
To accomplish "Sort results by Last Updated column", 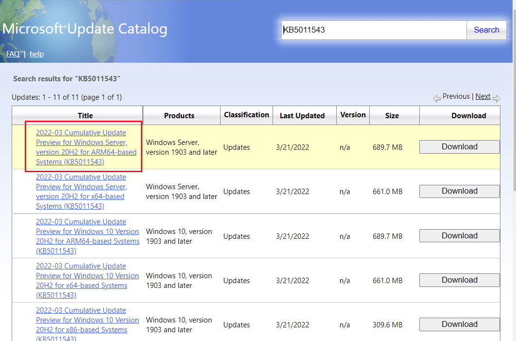I will (x=302, y=116).
